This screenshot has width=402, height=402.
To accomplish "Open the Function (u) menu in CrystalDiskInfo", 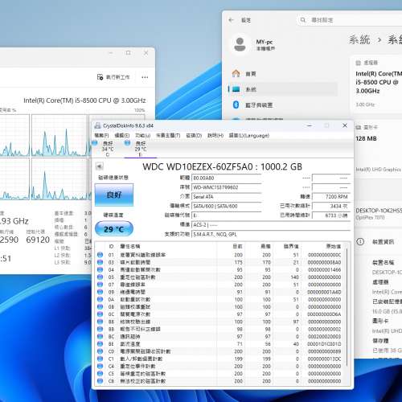I will click(x=142, y=135).
